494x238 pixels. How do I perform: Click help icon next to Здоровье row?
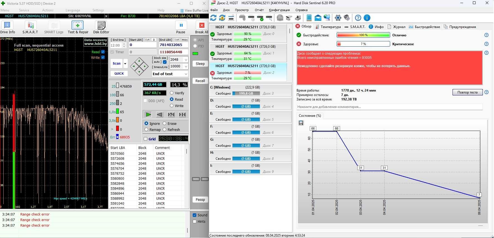(486, 44)
